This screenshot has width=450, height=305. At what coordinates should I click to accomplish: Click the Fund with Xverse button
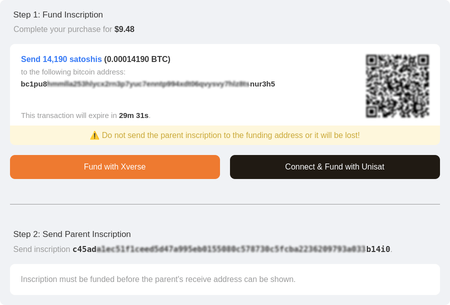pyautogui.click(x=114, y=167)
